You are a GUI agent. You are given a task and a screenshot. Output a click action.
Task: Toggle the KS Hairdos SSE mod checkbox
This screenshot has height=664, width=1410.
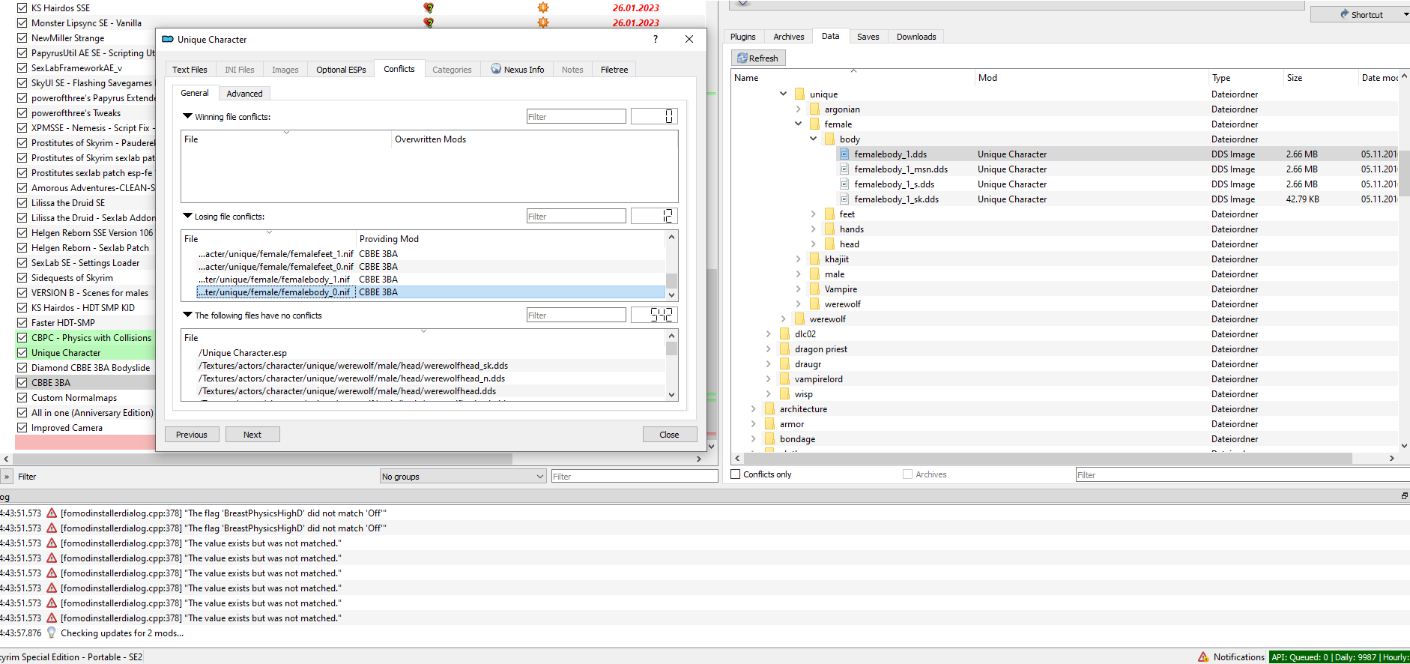(22, 8)
